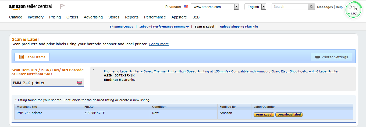
Task: Open the Pricing menu
Action: click(55, 17)
